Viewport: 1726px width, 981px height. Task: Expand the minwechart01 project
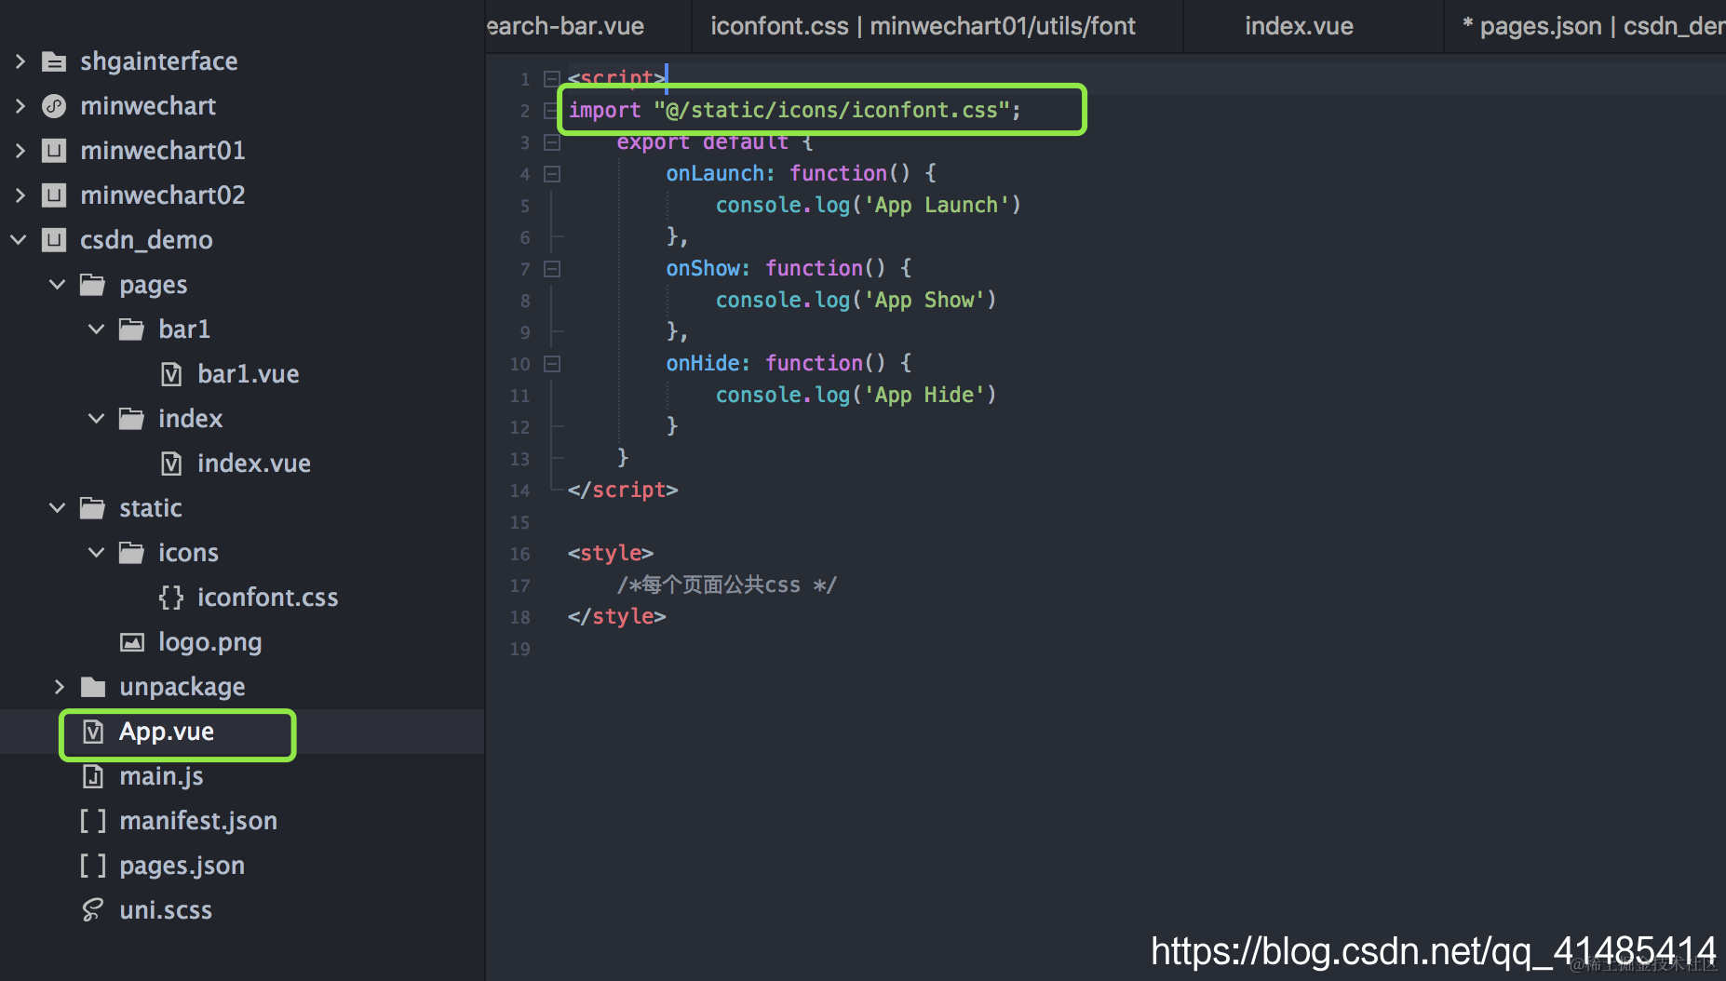pyautogui.click(x=20, y=151)
